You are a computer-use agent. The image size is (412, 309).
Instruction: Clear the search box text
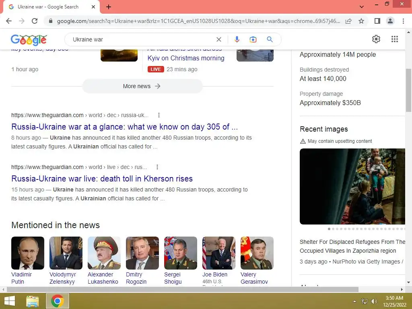coord(218,39)
